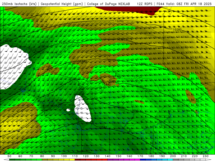
Task: Click the 130 value on the color scale
Action: click(97, 156)
